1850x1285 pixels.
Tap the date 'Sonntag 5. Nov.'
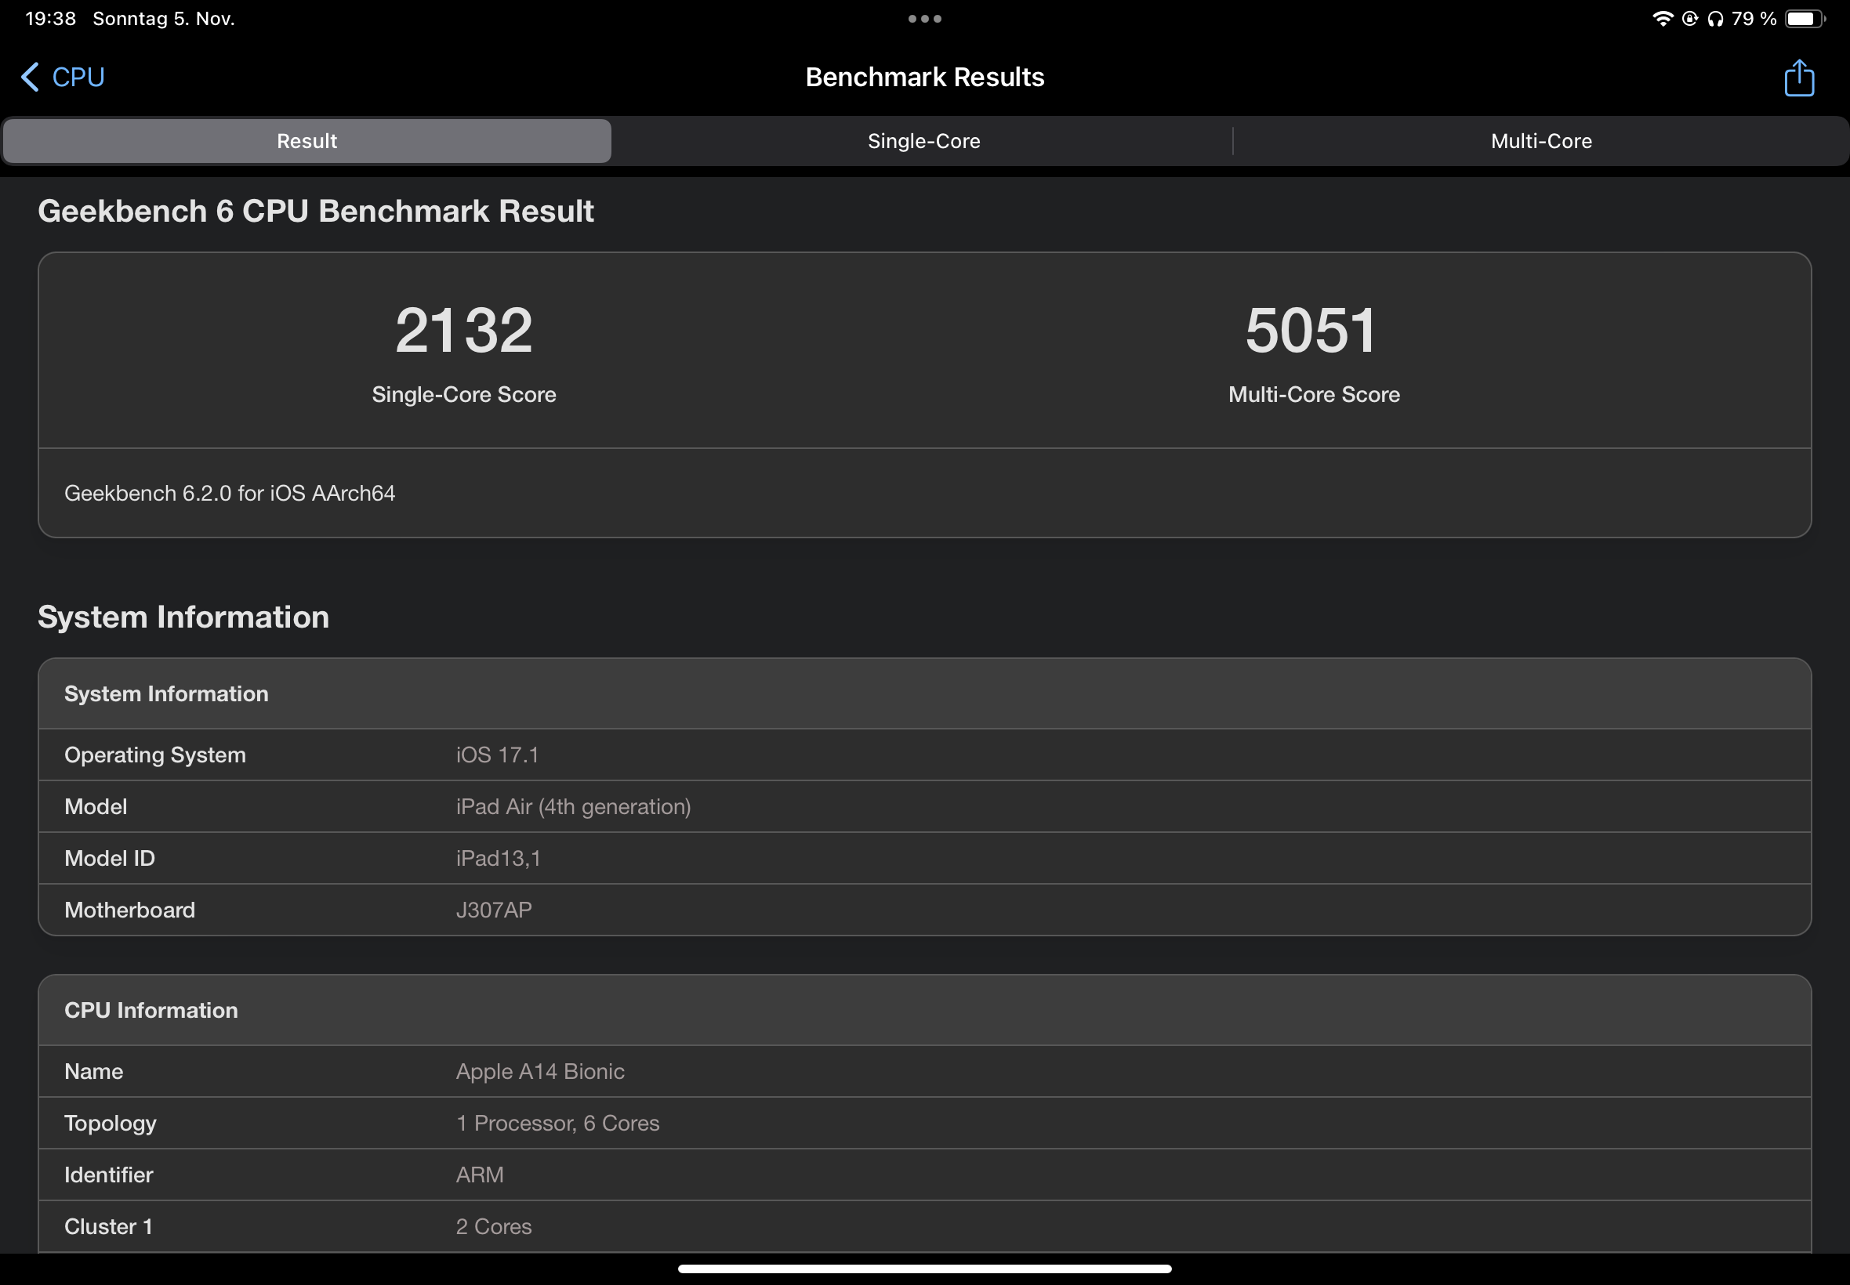(x=164, y=19)
